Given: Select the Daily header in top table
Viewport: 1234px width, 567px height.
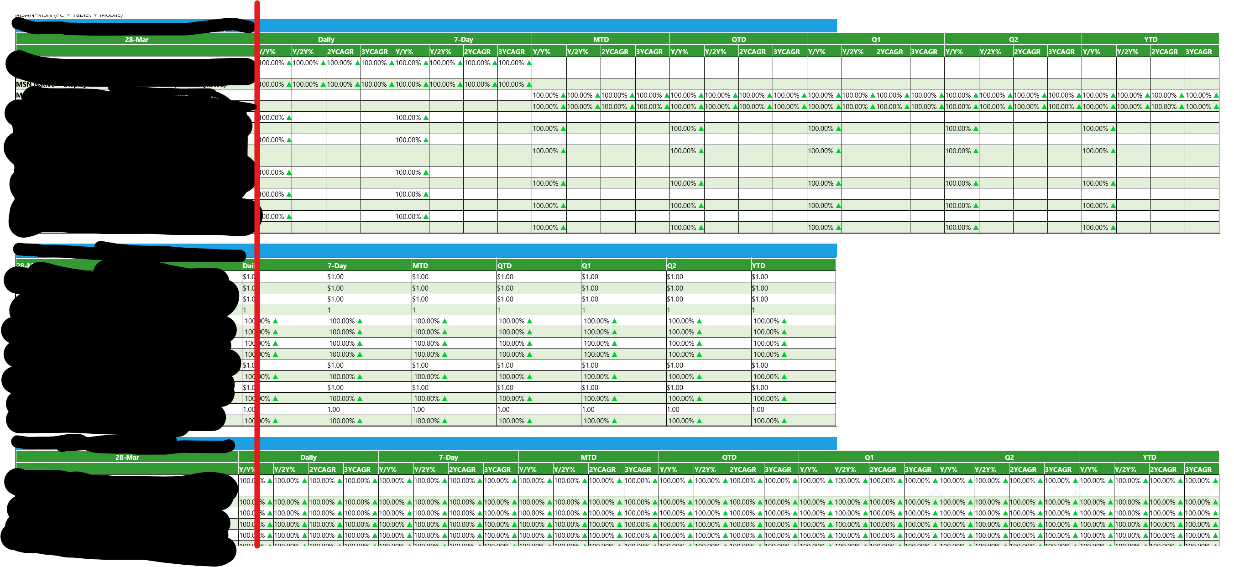Looking at the screenshot, I should (x=326, y=39).
